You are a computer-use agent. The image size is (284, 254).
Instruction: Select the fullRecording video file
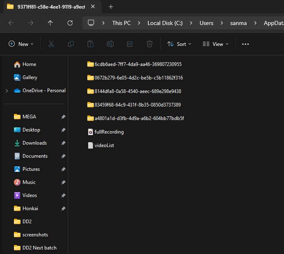[x=106, y=132]
